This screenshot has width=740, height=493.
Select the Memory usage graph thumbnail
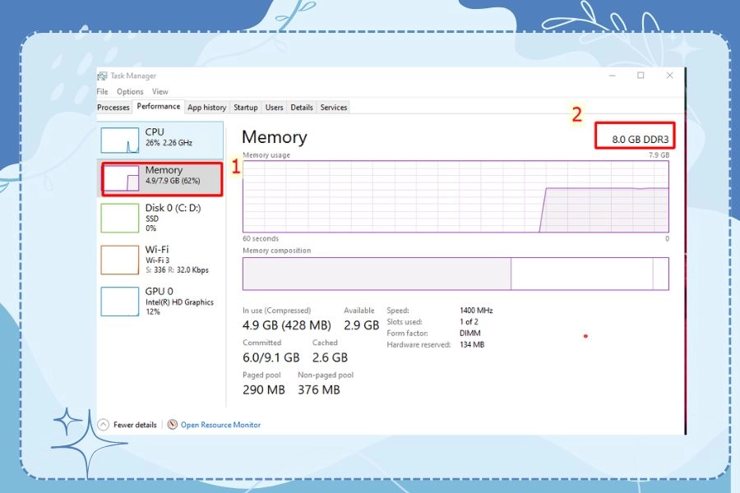[x=120, y=177]
